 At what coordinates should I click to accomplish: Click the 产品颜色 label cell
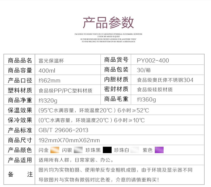click(x=20, y=150)
